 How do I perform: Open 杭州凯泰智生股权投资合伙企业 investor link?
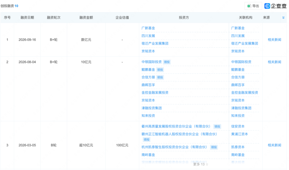(174, 147)
